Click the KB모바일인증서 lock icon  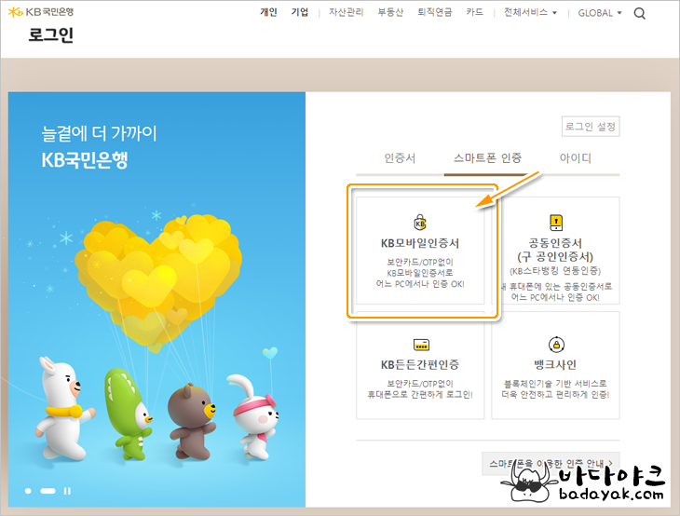420,223
